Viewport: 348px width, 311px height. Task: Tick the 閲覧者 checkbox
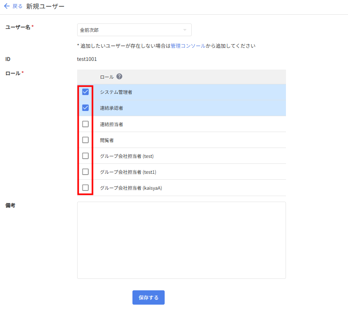point(85,140)
